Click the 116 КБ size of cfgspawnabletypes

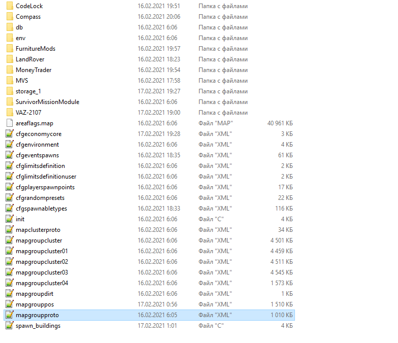click(284, 208)
